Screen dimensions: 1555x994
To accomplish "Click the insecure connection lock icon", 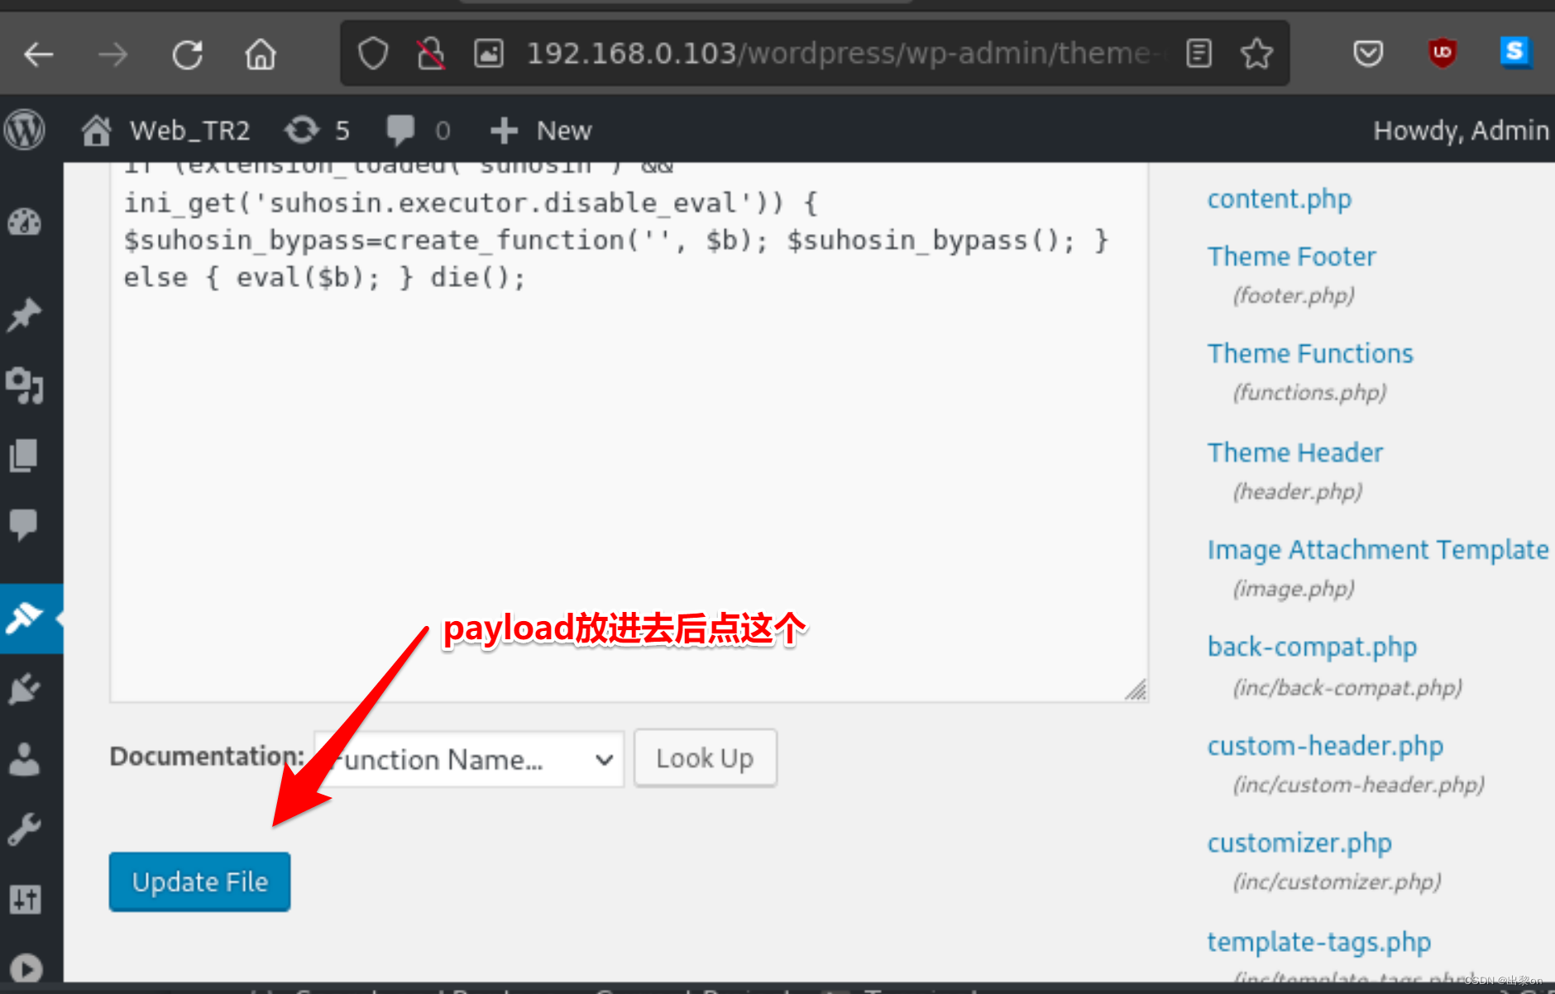I will 430,54.
